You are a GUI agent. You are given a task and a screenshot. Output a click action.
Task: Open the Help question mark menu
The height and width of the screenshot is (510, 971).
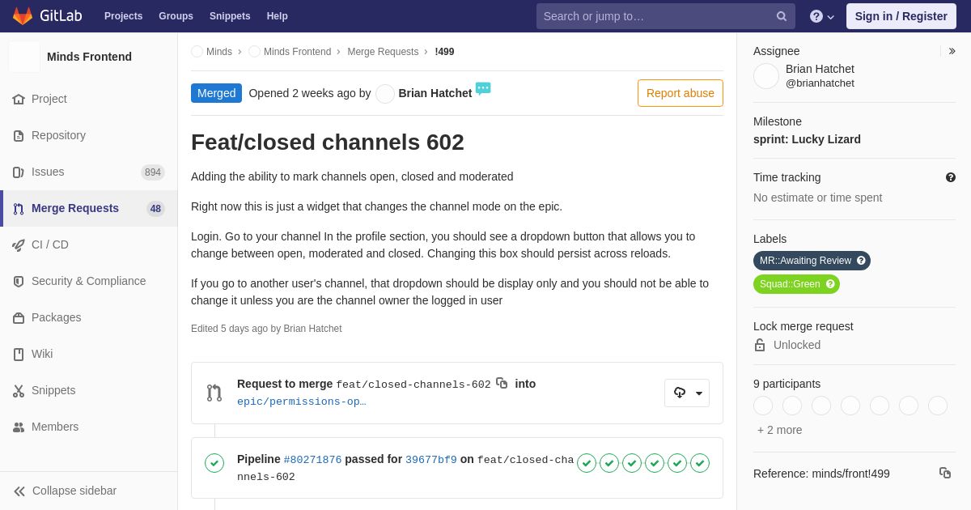pyautogui.click(x=822, y=16)
